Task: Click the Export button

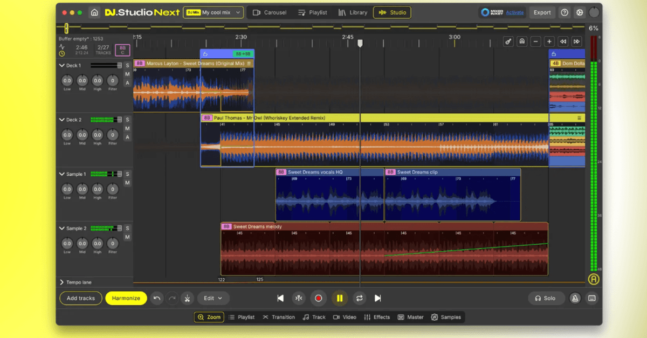Action: click(x=542, y=12)
